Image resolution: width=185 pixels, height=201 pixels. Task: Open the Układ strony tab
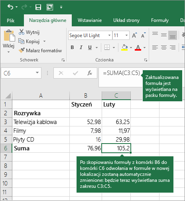[126, 20]
